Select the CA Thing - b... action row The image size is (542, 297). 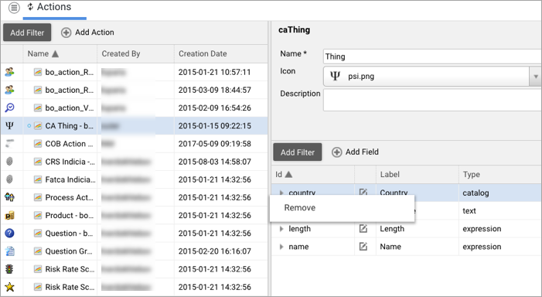pyautogui.click(x=134, y=126)
